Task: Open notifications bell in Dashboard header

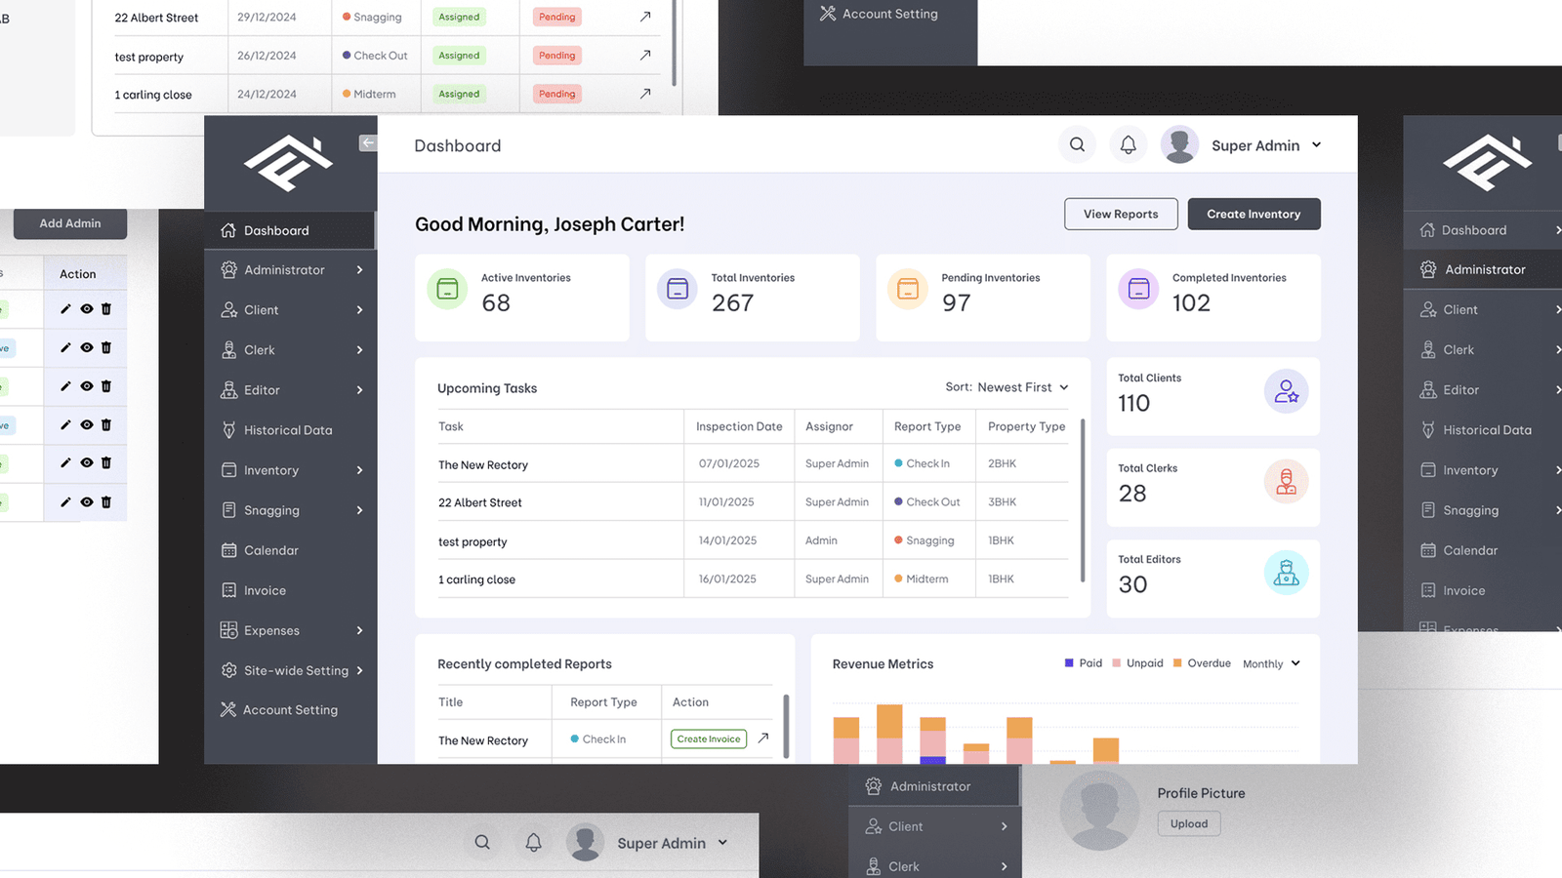Action: click(1128, 144)
